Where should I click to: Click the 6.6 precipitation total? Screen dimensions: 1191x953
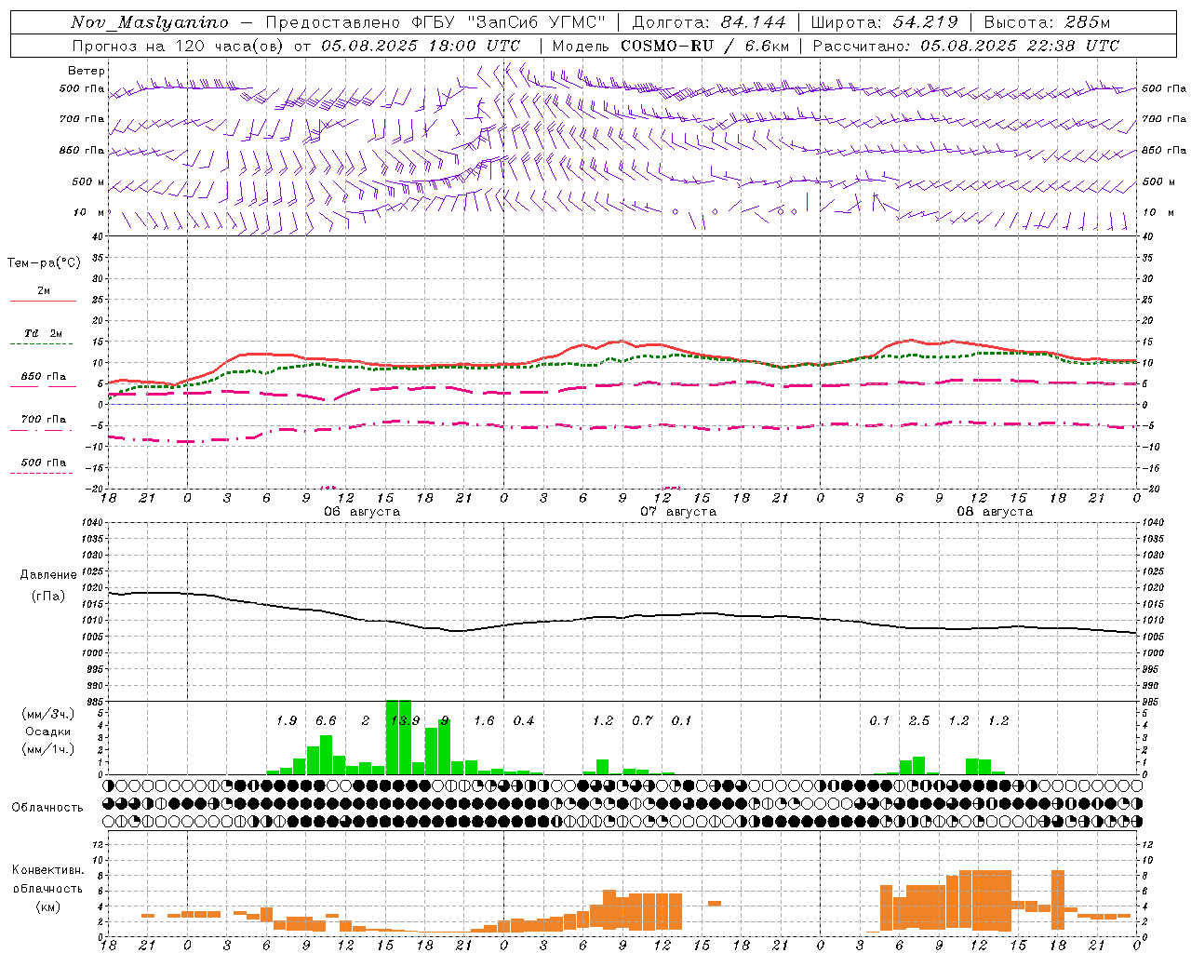click(x=326, y=721)
